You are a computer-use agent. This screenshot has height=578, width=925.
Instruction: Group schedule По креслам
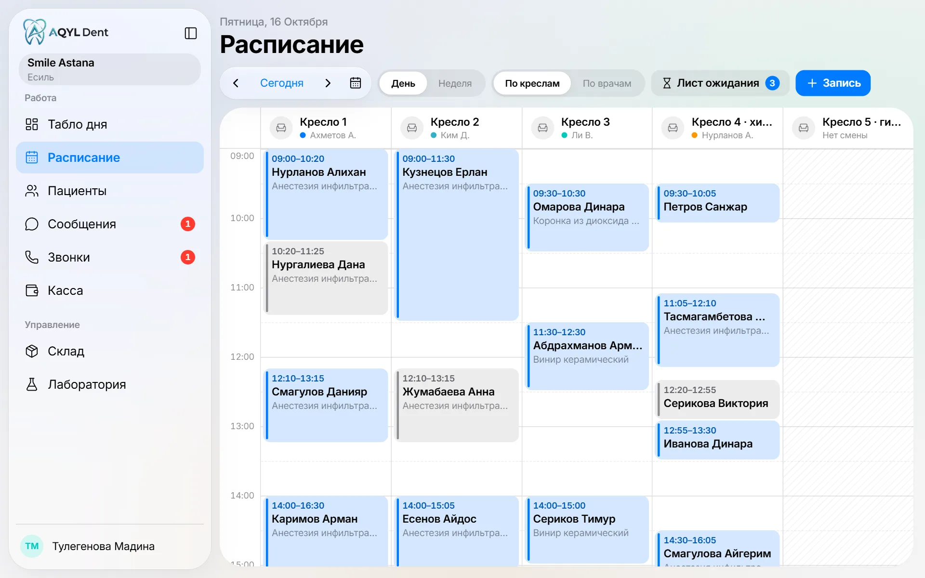(532, 83)
